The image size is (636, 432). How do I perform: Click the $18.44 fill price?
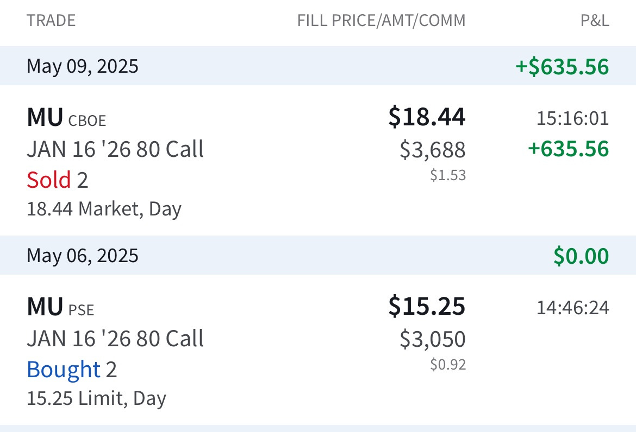pos(427,117)
